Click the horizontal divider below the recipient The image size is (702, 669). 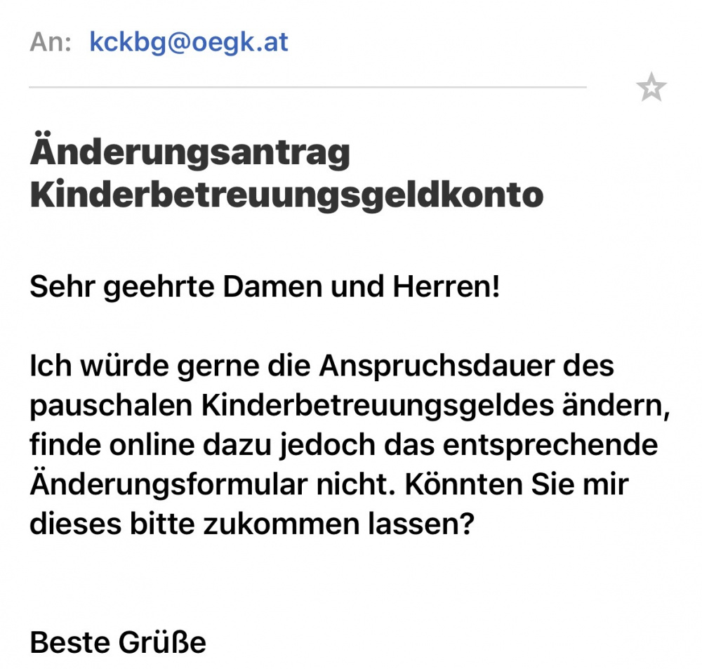[x=307, y=87]
